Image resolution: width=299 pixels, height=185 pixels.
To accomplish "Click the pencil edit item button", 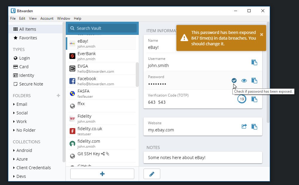I will click(x=152, y=174).
